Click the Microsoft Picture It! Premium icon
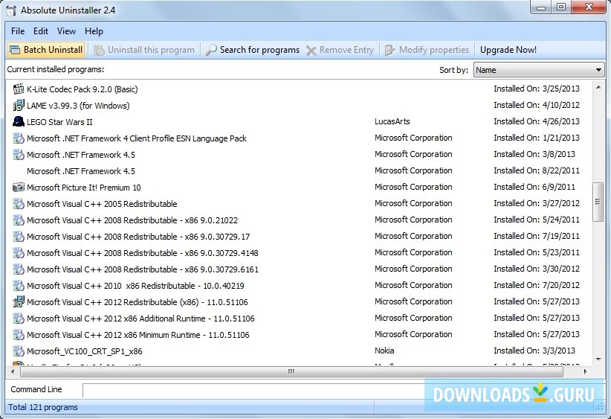 click(19, 188)
